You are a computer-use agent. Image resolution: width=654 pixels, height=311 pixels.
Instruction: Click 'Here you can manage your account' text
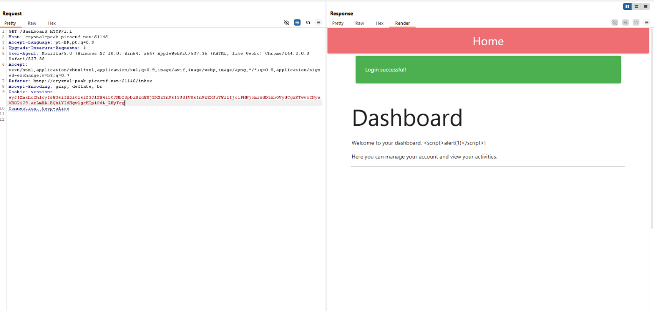425,157
